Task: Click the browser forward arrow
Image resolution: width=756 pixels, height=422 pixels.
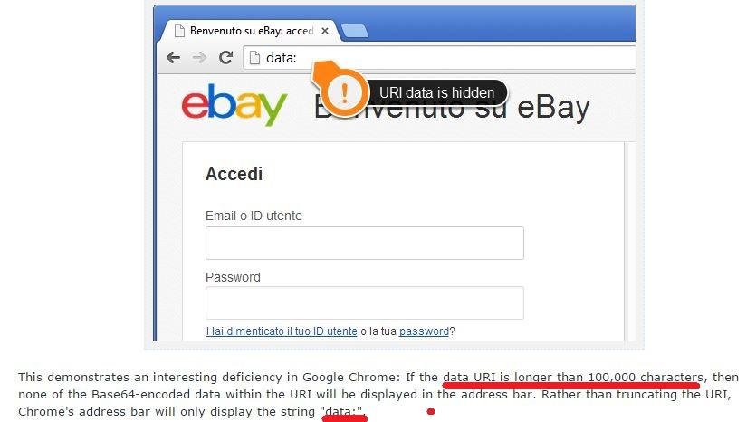Action: pos(199,58)
